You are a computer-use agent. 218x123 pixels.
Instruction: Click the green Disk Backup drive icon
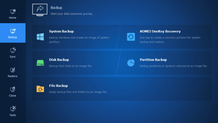(x=40, y=63)
